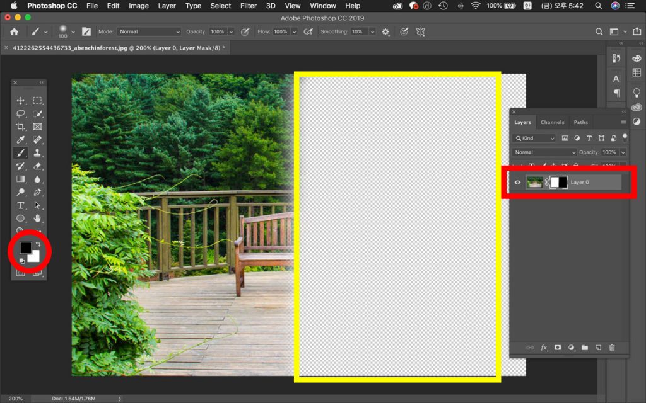The image size is (646, 403).
Task: Select the Eyedropper tool
Action: tap(20, 140)
